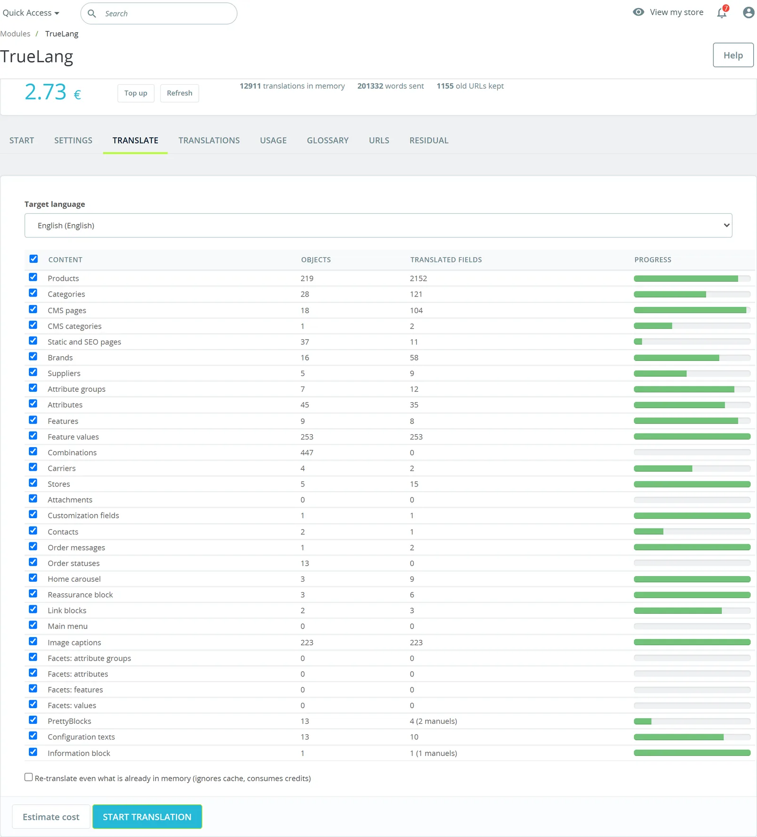The height and width of the screenshot is (837, 757).
Task: Click the Static and SEO pages progress bar
Action: coord(692,342)
